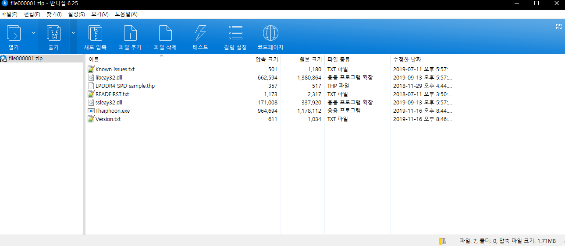565x246 pixels.
Task: Select the Version.txt file name
Action: 108,119
